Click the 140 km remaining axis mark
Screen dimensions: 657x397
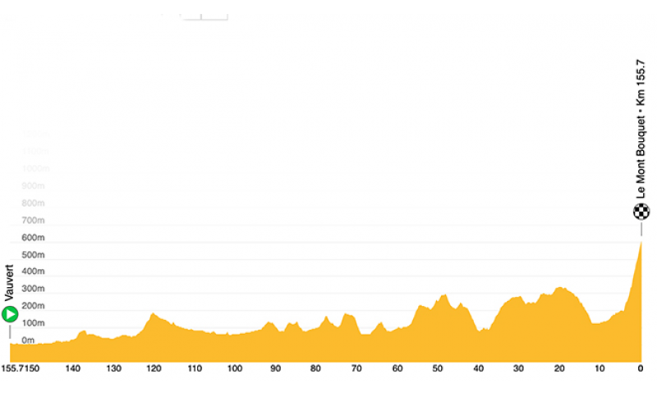click(72, 368)
